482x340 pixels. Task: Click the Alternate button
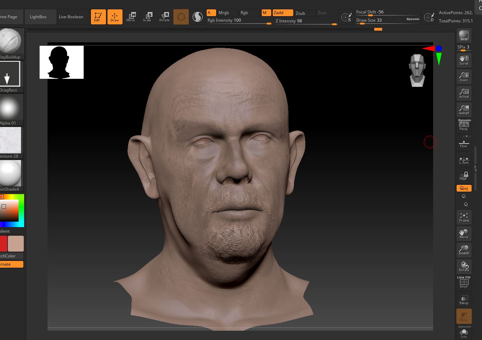[12, 264]
